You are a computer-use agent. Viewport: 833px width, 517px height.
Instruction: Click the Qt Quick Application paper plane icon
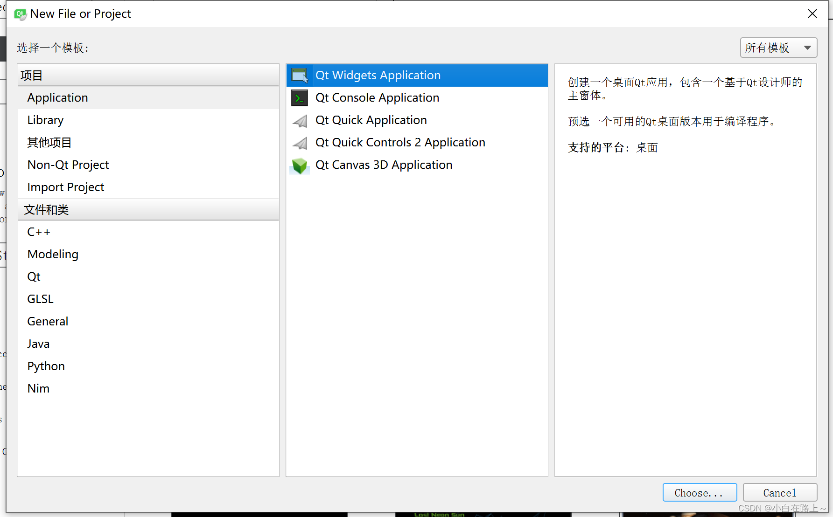(x=300, y=121)
